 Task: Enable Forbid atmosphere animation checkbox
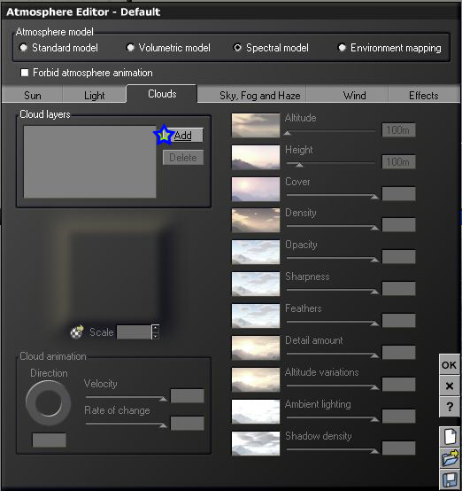point(24,73)
